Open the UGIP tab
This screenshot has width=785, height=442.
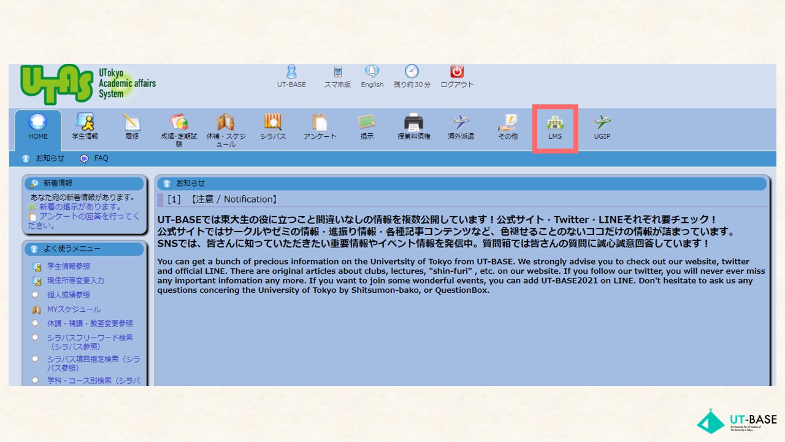(x=602, y=128)
